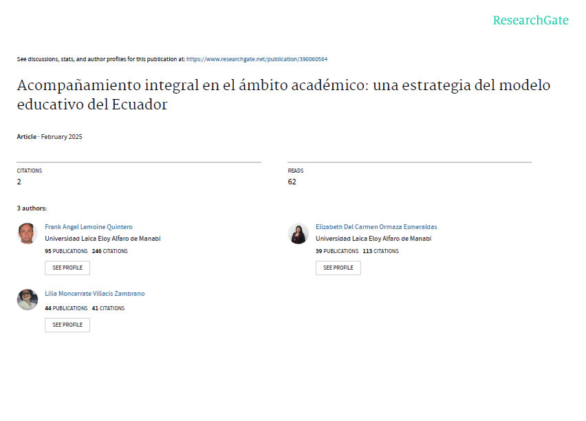Open Elizabeth Del Carmen Ormaza Esmeraldas' name link
Image resolution: width=586 pixels, height=421 pixels.
(x=376, y=226)
